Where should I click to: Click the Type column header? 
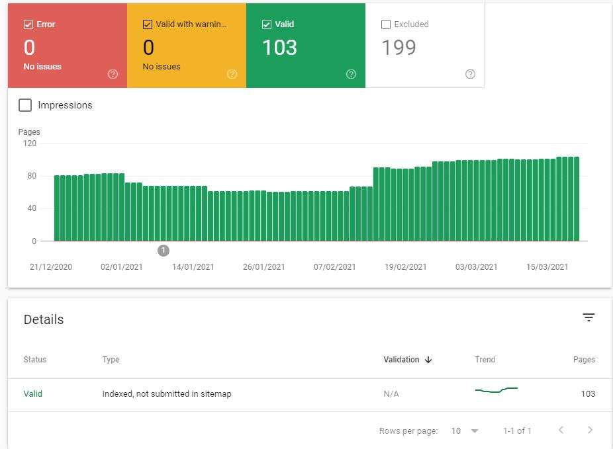111,360
